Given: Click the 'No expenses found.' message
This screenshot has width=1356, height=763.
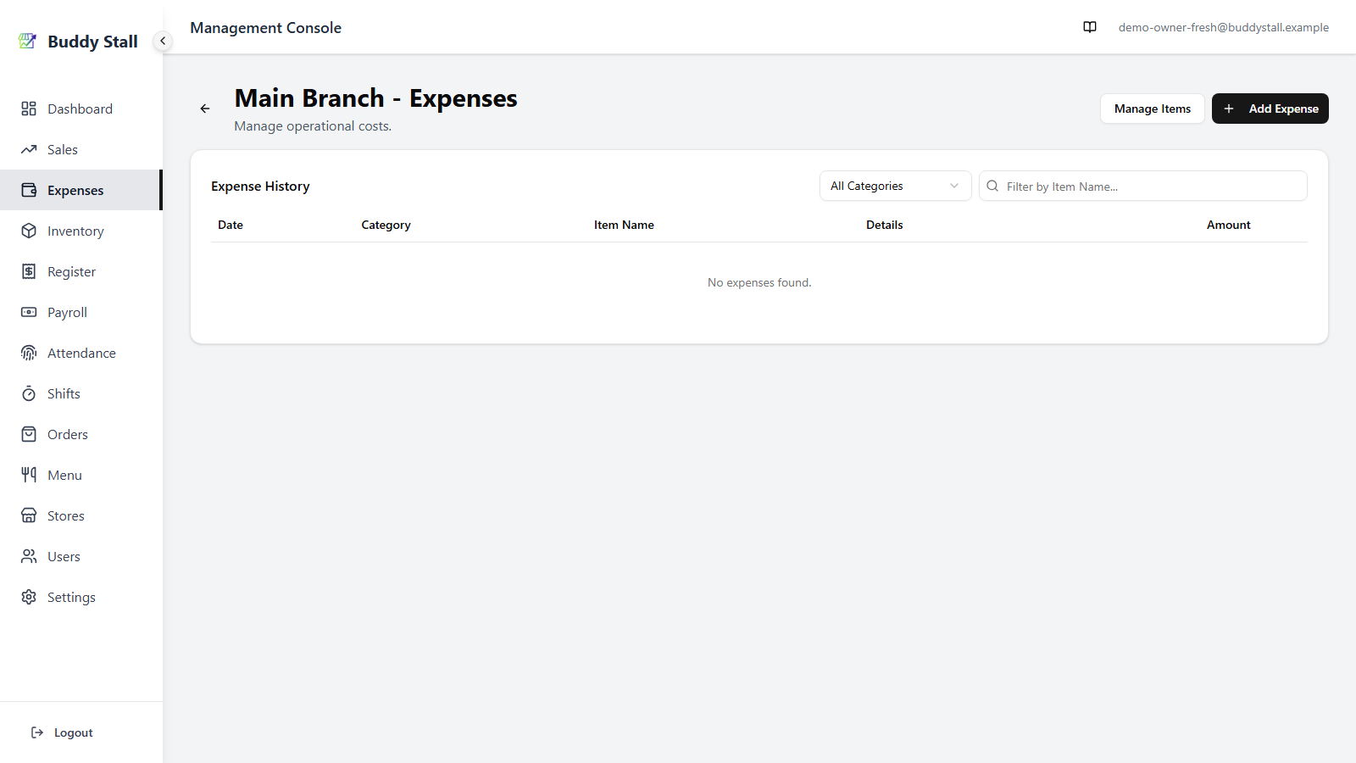Looking at the screenshot, I should [759, 282].
